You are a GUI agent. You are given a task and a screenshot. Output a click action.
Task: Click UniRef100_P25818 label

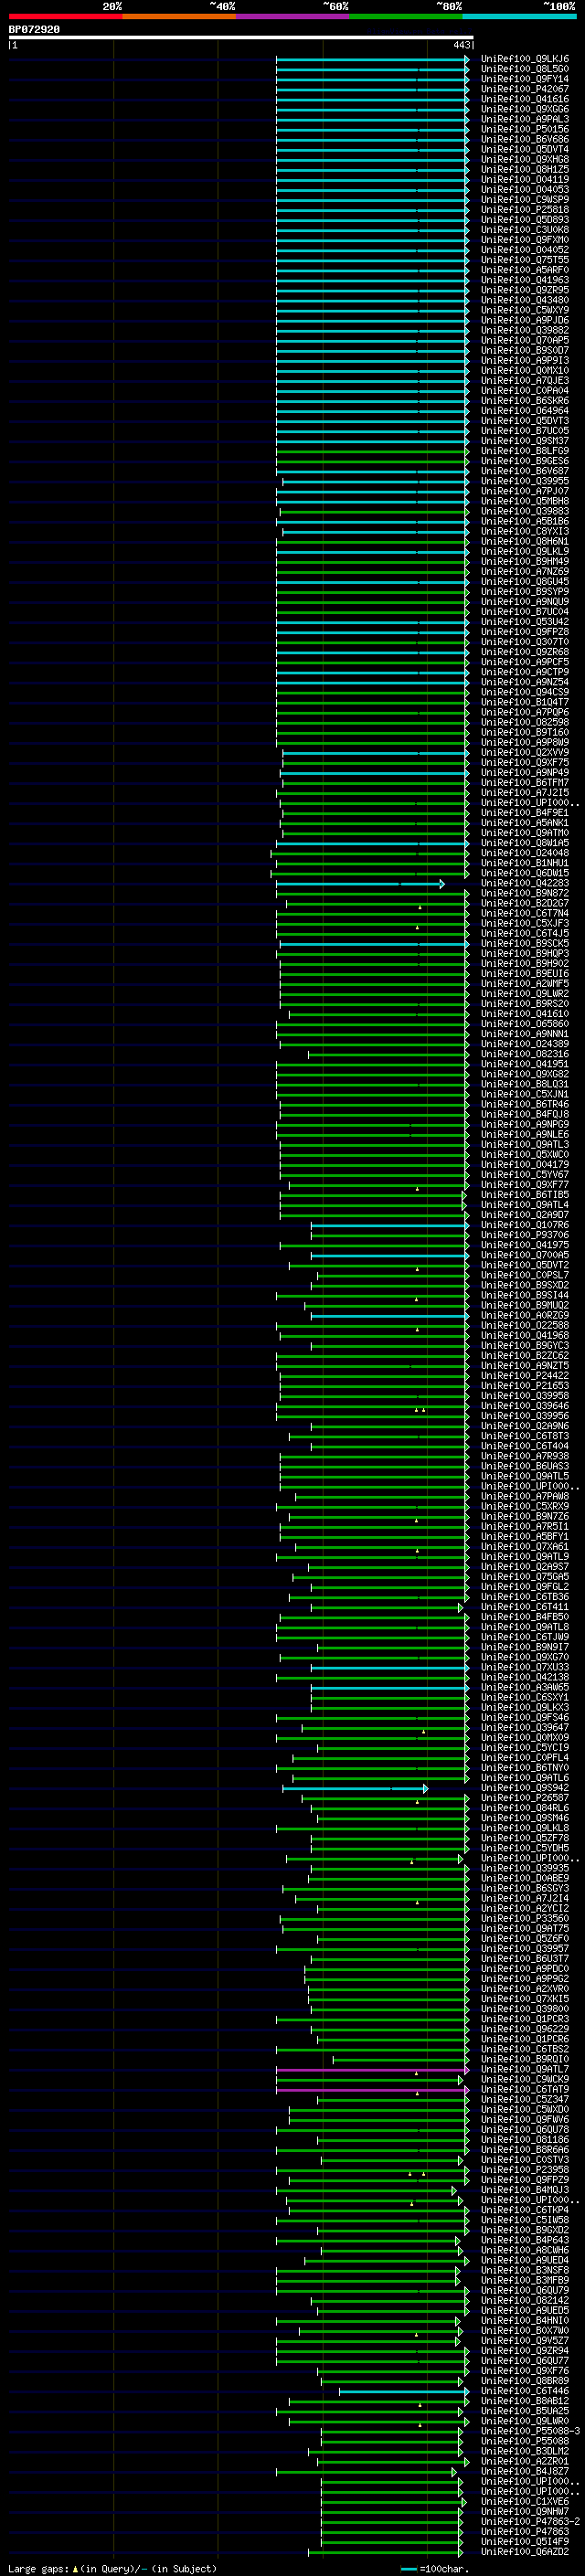[525, 210]
